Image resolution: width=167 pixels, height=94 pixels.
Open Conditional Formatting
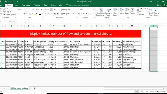(x=100, y=12)
